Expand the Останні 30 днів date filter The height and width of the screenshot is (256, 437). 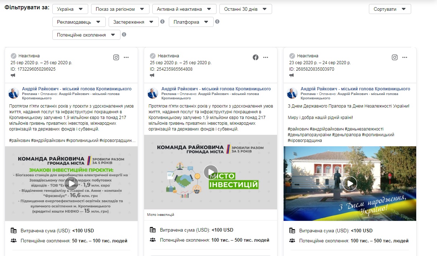pos(246,9)
